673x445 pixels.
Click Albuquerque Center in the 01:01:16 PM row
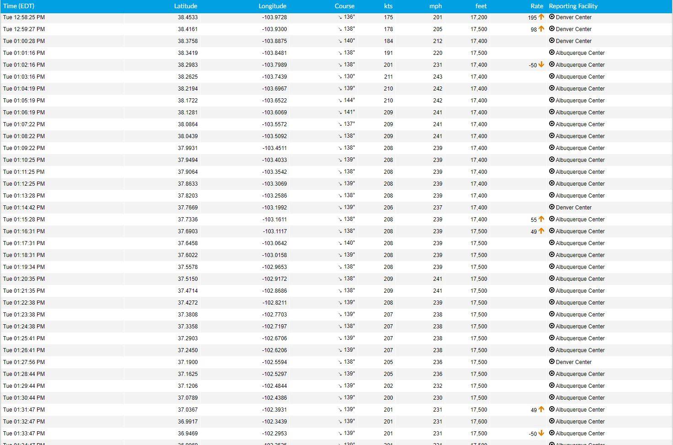coord(580,53)
